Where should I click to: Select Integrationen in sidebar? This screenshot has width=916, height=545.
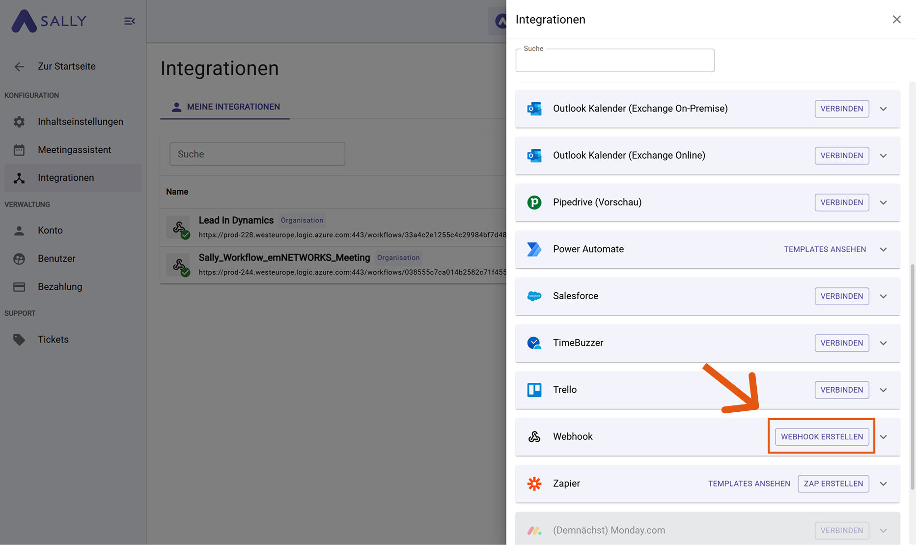pos(73,178)
